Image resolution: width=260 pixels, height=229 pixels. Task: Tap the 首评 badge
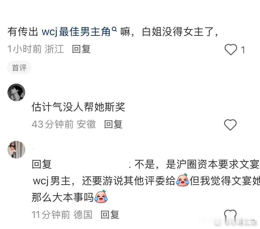pos(19,68)
